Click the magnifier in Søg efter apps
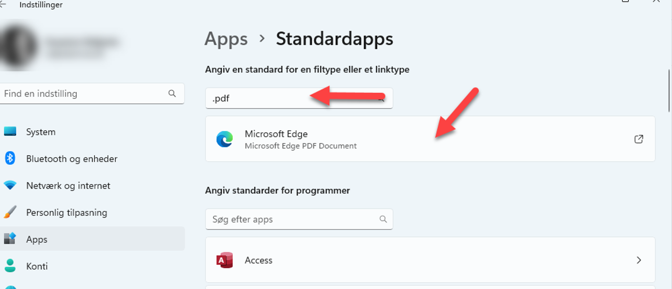This screenshot has height=289, width=672. coord(383,219)
